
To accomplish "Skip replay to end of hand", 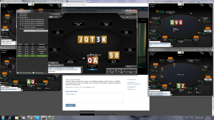I will pos(133,70).
